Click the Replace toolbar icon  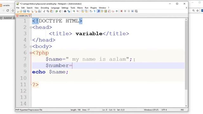pos(69,11)
